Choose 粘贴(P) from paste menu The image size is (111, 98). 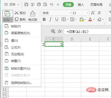click(22, 26)
